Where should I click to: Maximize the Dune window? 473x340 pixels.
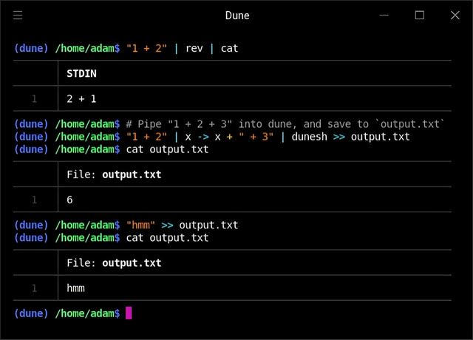tap(420, 15)
